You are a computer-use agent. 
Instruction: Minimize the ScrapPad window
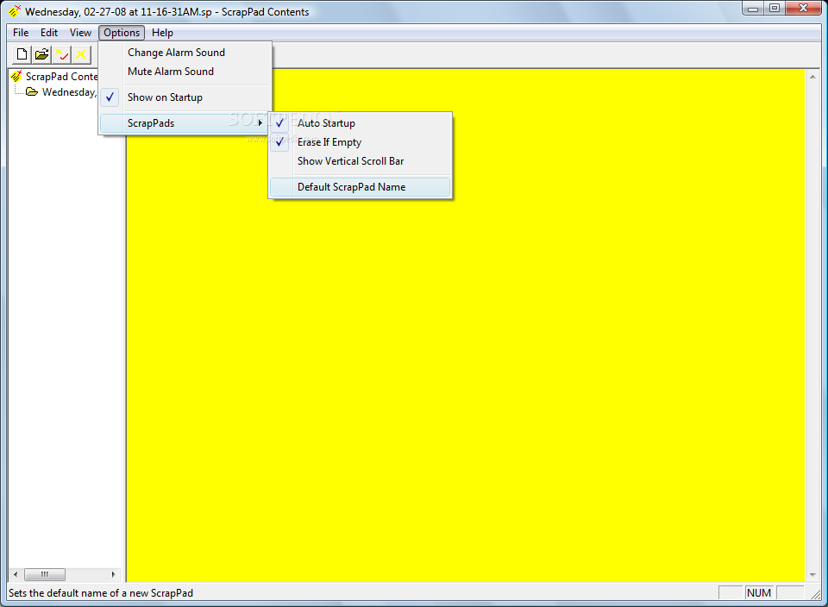pos(753,9)
